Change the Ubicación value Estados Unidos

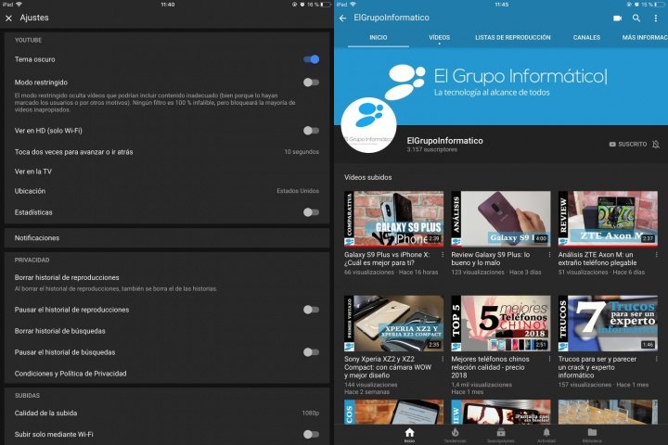pyautogui.click(x=298, y=191)
